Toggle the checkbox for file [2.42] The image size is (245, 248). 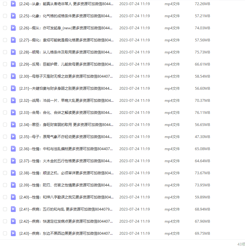[5, 221]
